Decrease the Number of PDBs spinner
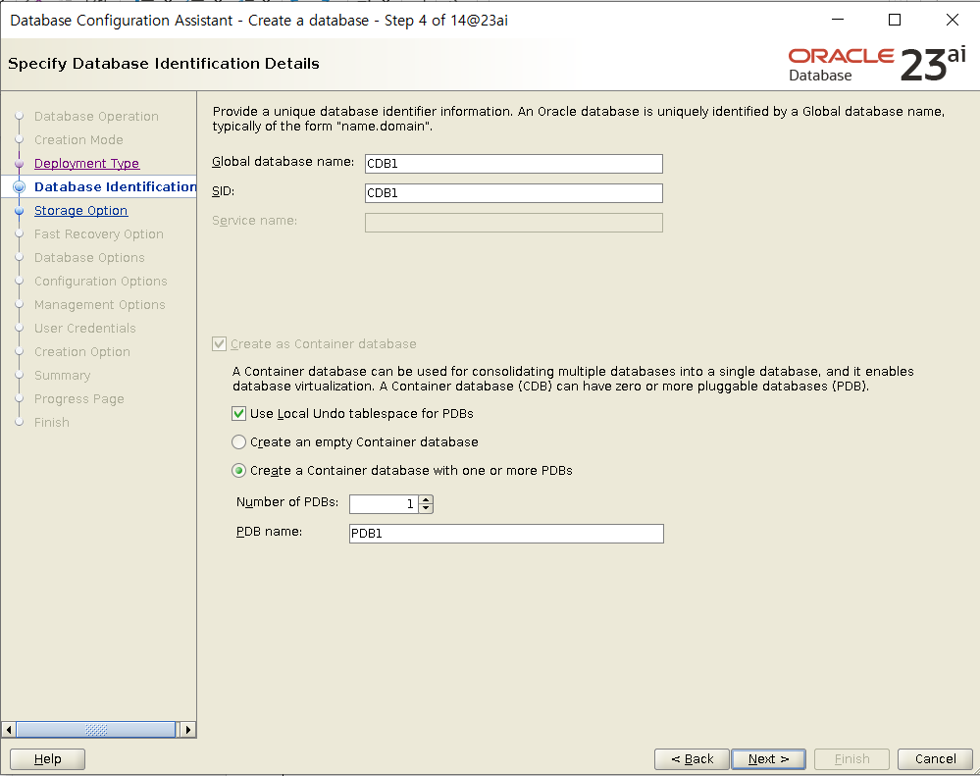 click(426, 508)
